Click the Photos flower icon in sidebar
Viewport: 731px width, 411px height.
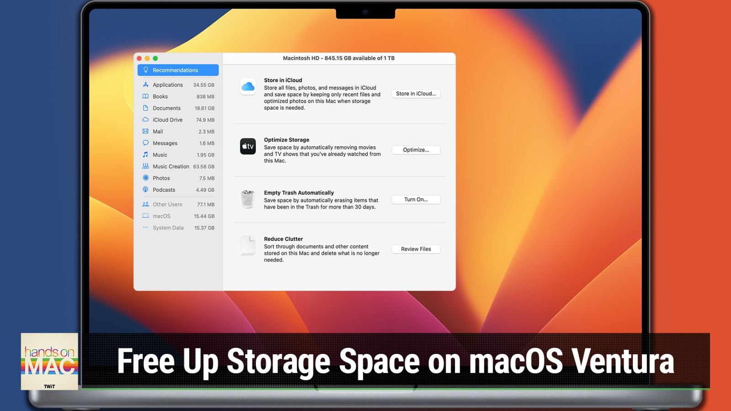pyautogui.click(x=145, y=178)
